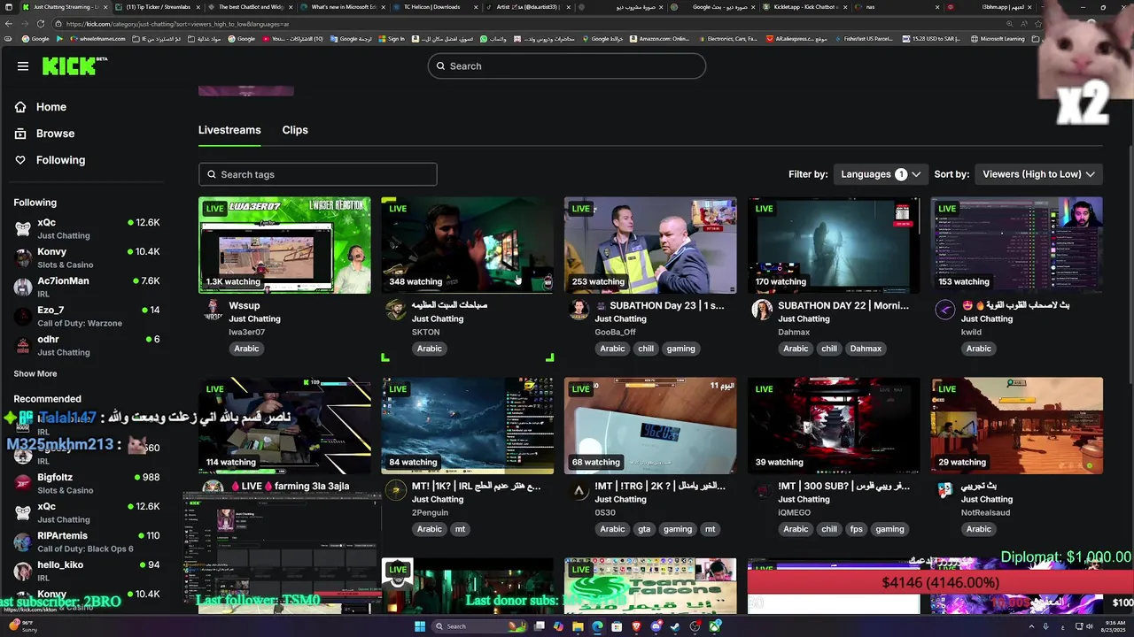Viewport: 1134px width, 637px height.
Task: Open Dahmax streamer avatar
Action: (x=762, y=310)
